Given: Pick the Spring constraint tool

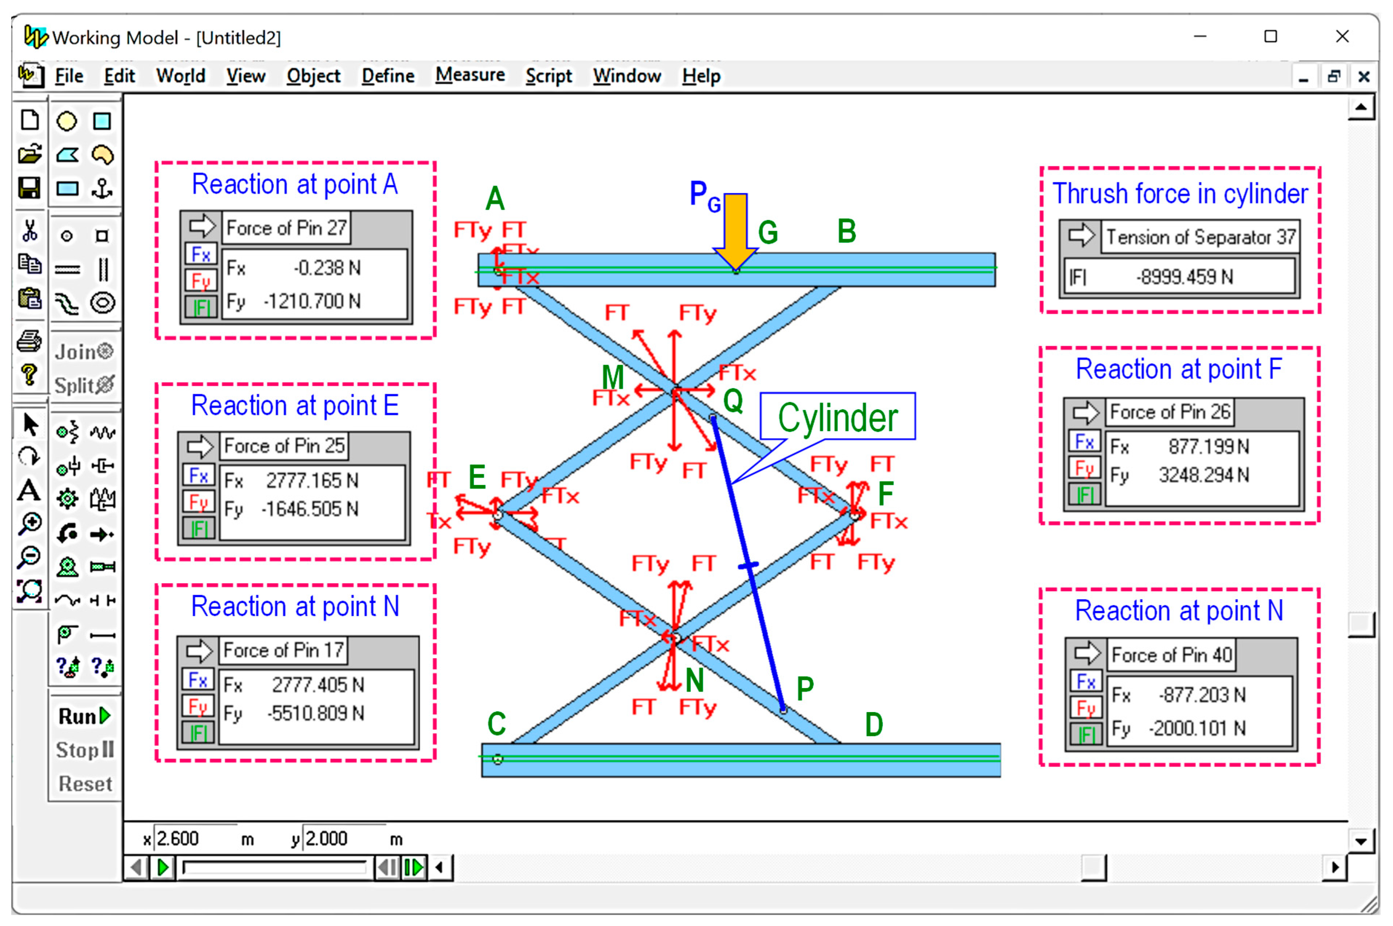Looking at the screenshot, I should tap(102, 432).
